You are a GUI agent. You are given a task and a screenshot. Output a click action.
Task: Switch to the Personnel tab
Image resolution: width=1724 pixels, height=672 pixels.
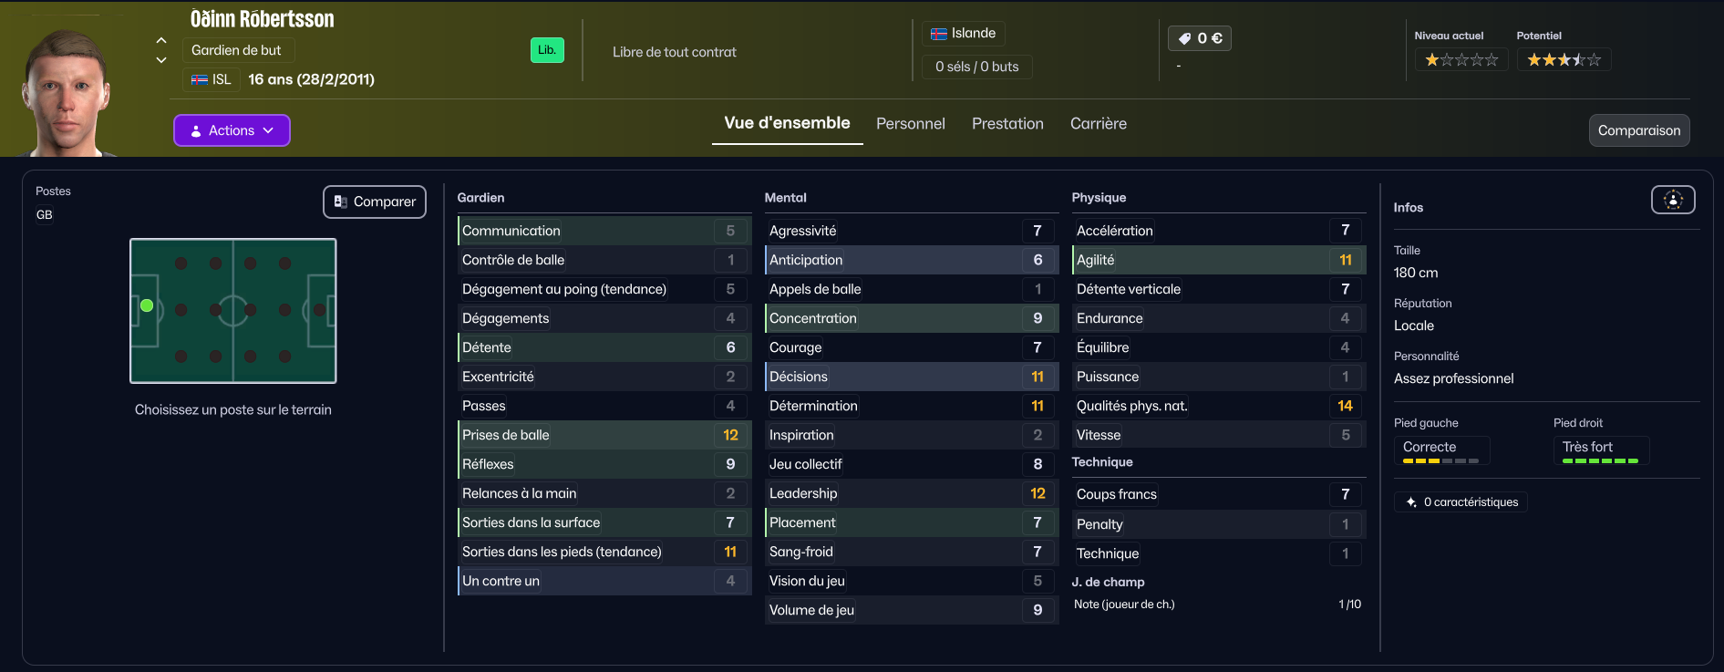[x=910, y=124]
